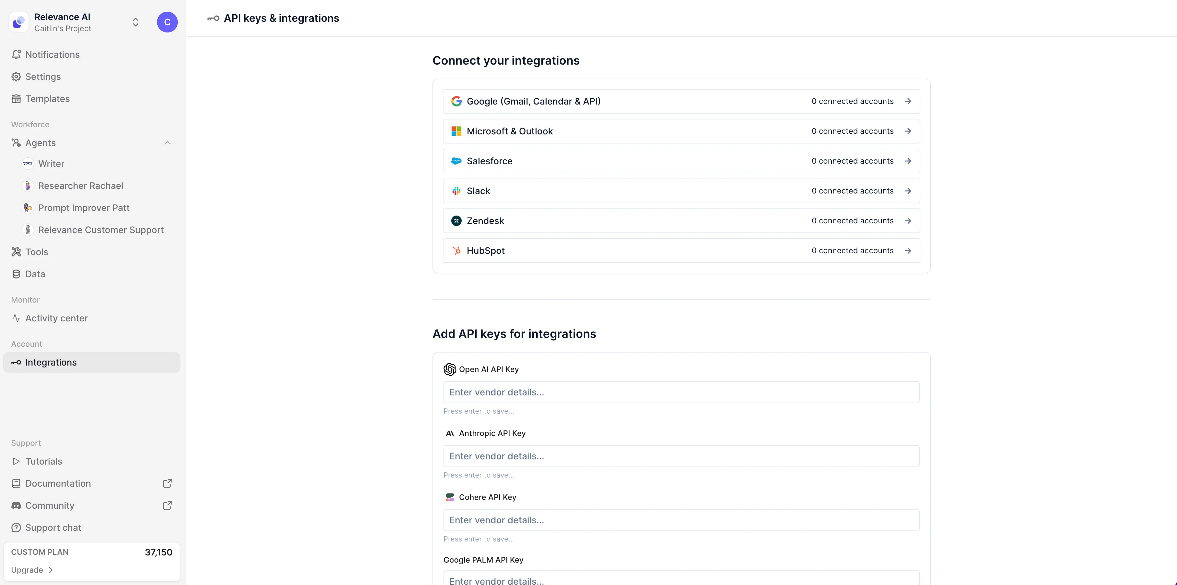Expand the Upgrade plan arrow
The width and height of the screenshot is (1177, 585).
51,570
